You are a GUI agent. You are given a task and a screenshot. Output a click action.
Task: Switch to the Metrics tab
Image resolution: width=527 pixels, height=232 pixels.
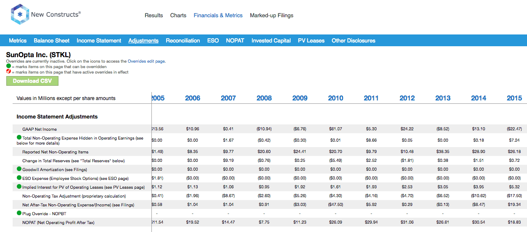coord(18,41)
